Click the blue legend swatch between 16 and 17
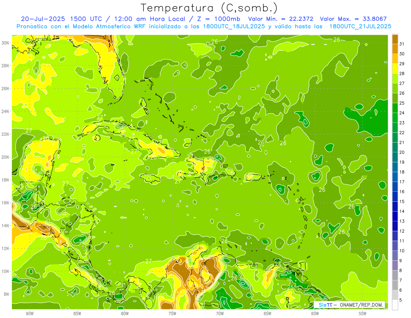Screen dimensions: 411x318 click(395, 187)
